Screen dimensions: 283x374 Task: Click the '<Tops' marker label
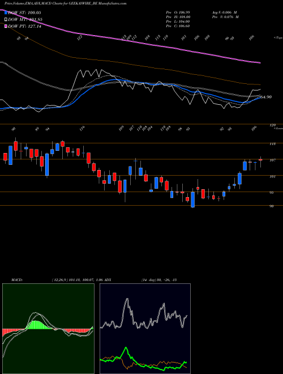[x=278, y=38]
